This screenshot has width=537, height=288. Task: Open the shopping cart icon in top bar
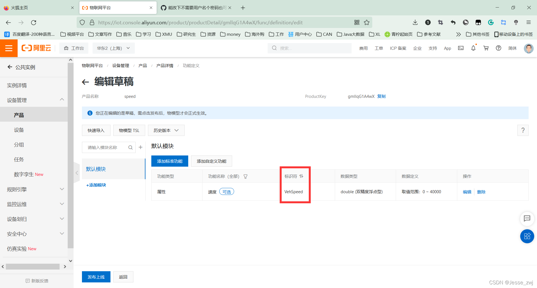pyautogui.click(x=486, y=48)
